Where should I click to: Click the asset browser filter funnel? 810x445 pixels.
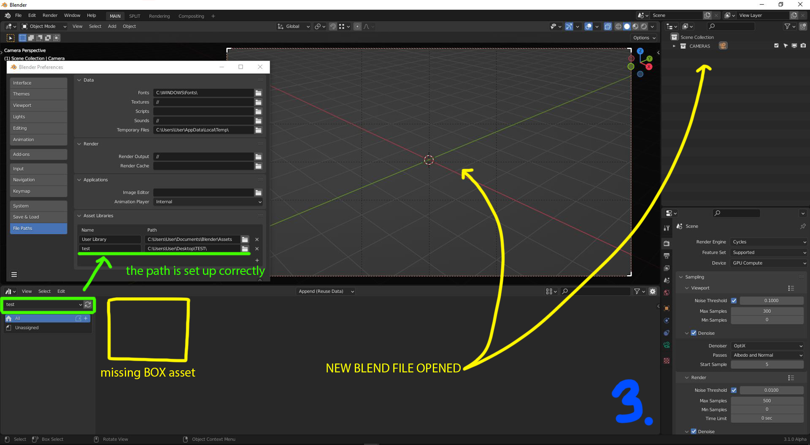[637, 291]
